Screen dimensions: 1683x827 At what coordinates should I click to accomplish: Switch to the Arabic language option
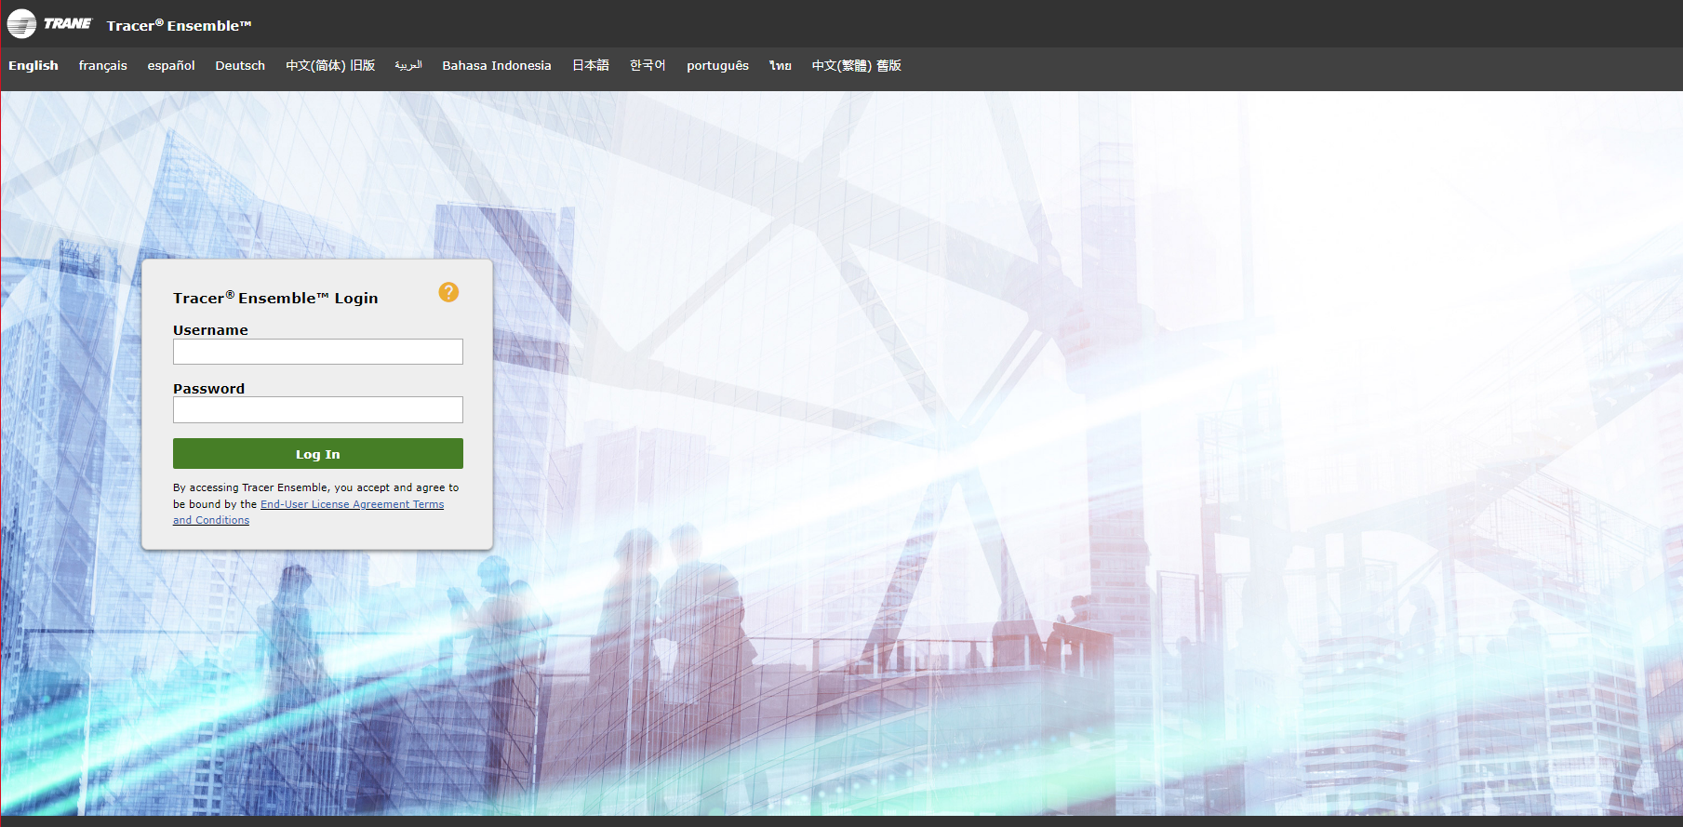point(408,66)
